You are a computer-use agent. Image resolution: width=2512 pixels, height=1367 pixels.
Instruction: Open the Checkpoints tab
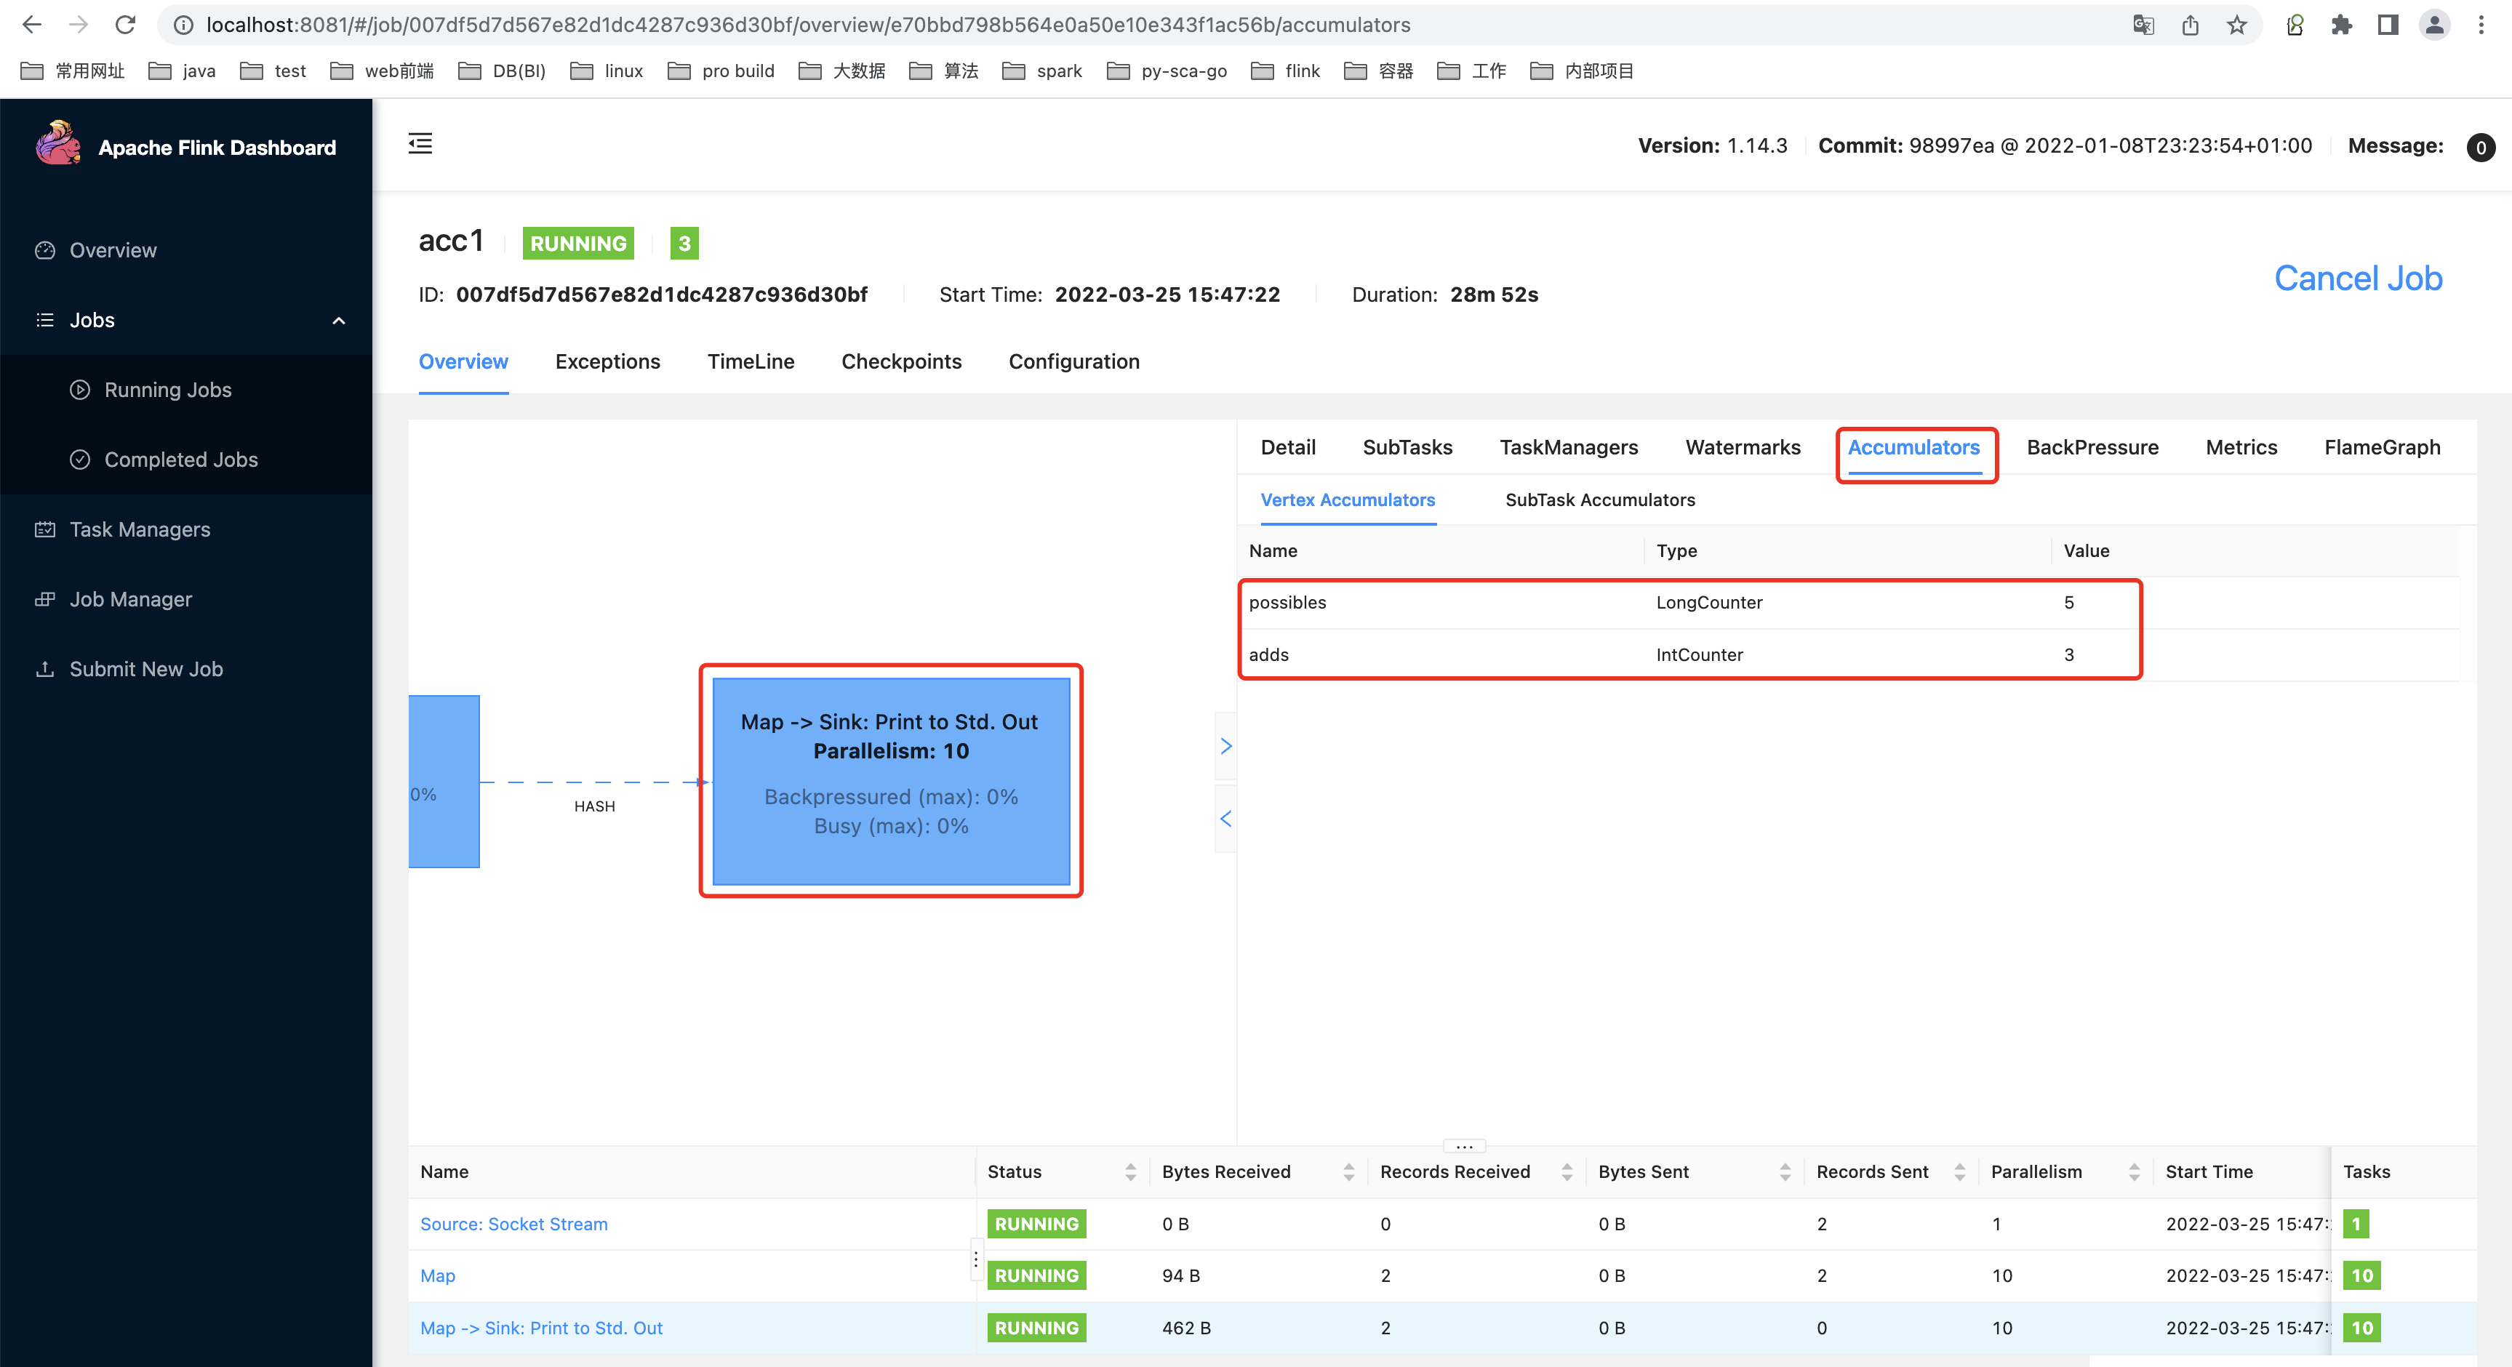point(901,361)
